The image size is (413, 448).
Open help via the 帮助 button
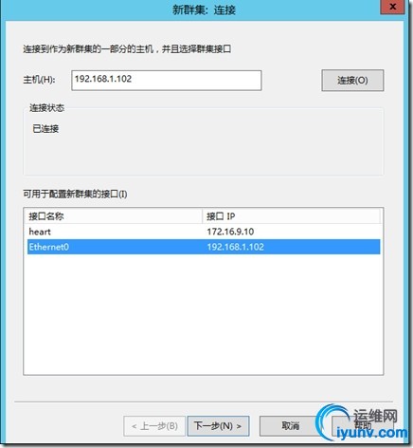point(363,426)
